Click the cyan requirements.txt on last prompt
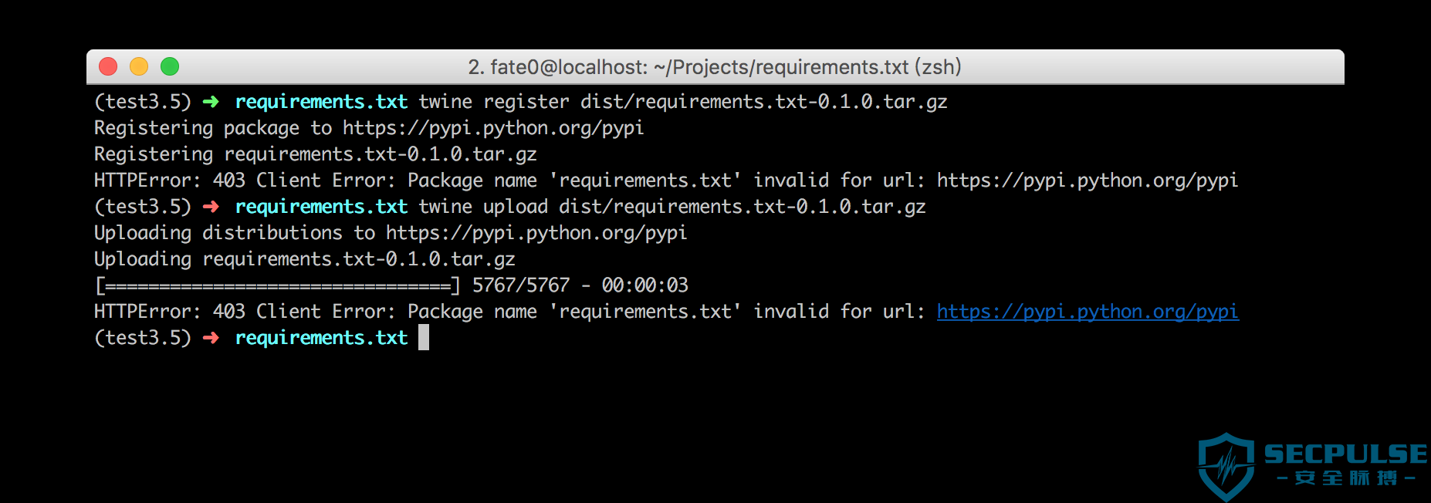The width and height of the screenshot is (1431, 503). (321, 338)
